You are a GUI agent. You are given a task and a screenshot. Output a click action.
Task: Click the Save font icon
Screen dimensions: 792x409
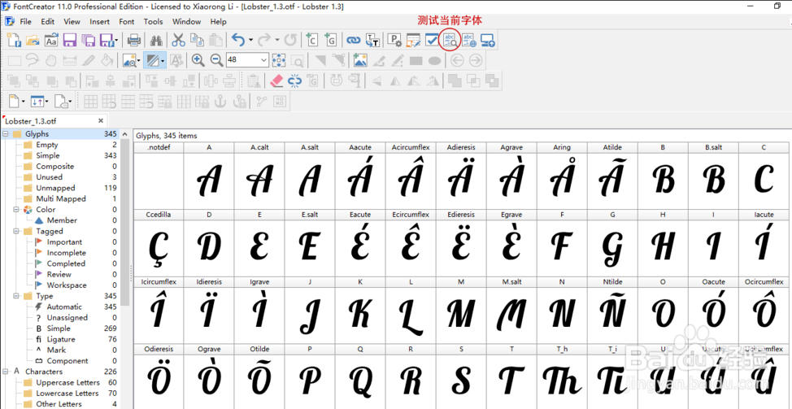pyautogui.click(x=69, y=40)
